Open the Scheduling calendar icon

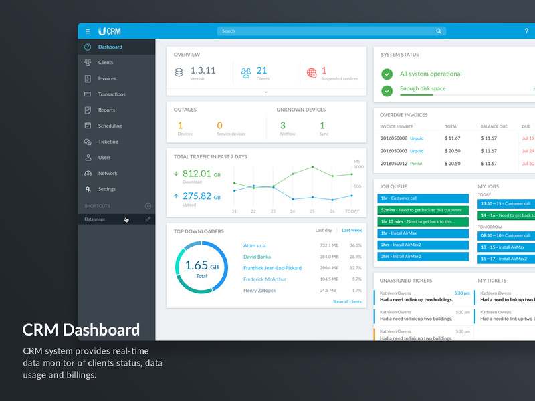coord(87,126)
